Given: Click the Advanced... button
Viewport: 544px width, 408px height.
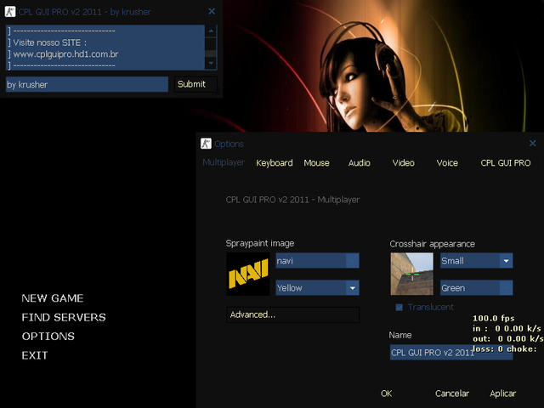Looking at the screenshot, I should pyautogui.click(x=292, y=314).
